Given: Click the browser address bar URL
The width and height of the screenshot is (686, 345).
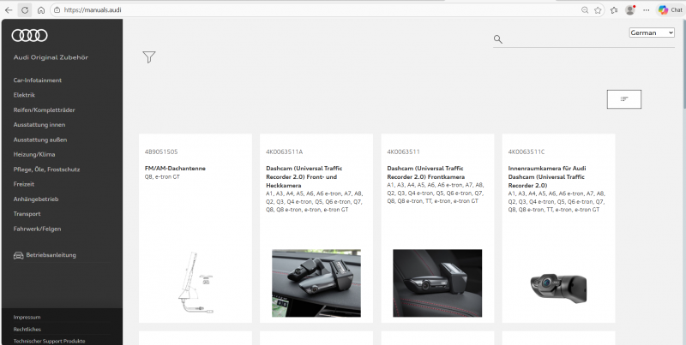Looking at the screenshot, I should 93,10.
